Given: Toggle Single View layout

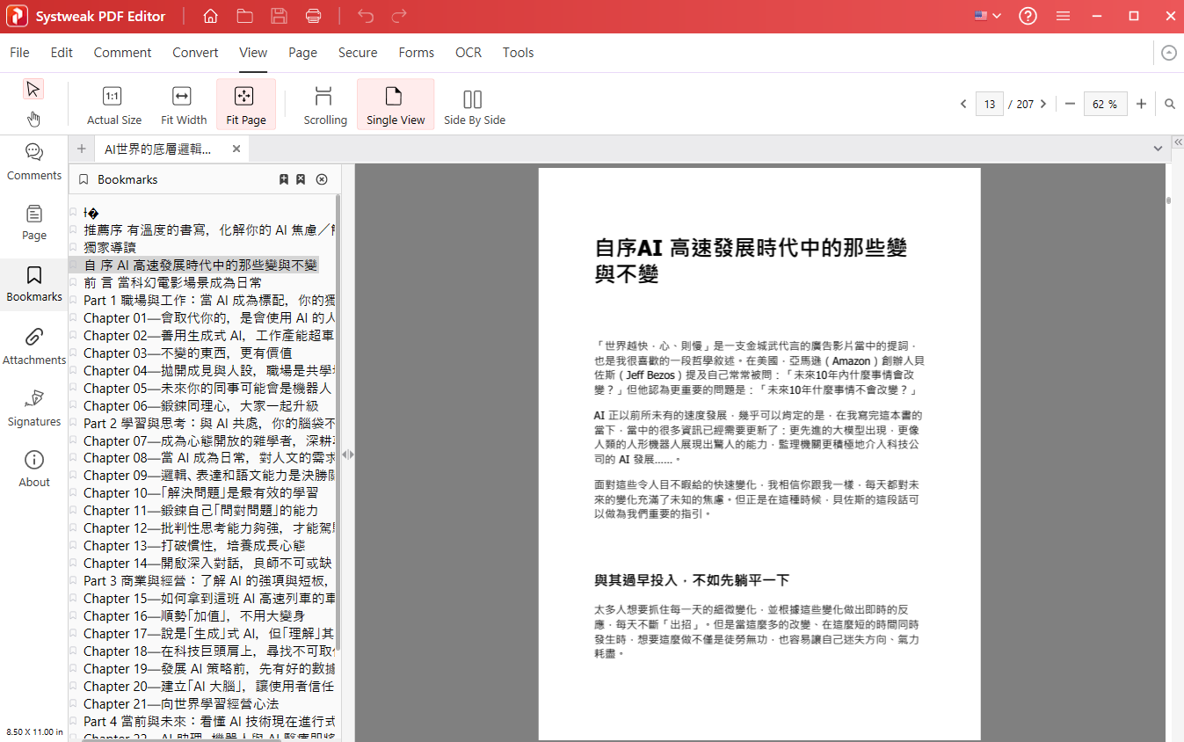Looking at the screenshot, I should [395, 105].
